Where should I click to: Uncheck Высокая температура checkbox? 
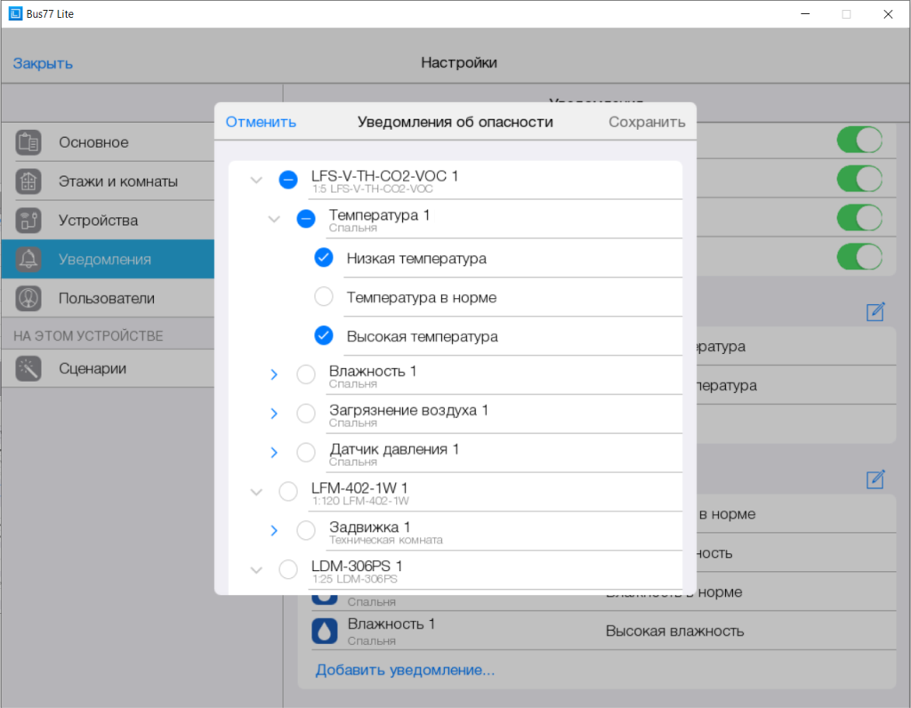(324, 336)
